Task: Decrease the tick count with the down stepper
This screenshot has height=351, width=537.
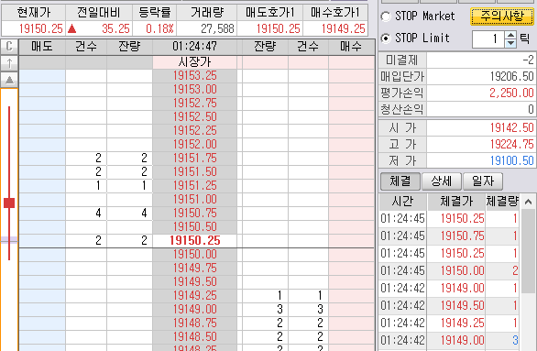Action: [x=511, y=43]
